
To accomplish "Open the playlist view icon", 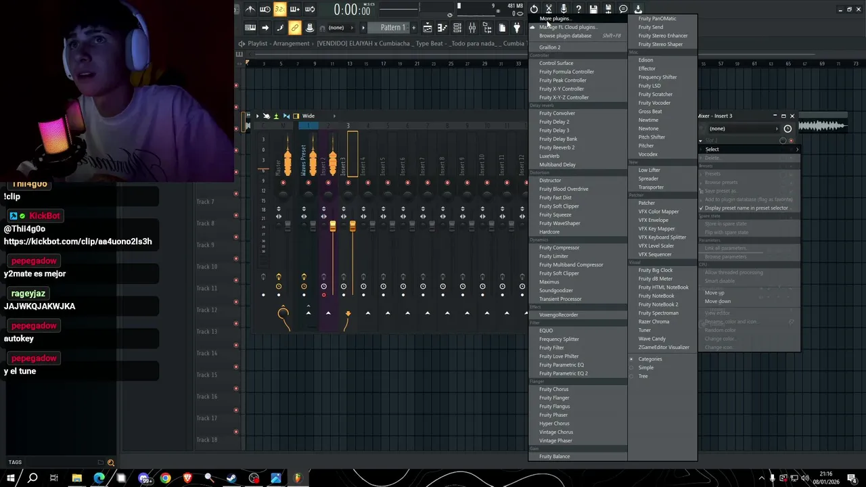I will point(428,28).
